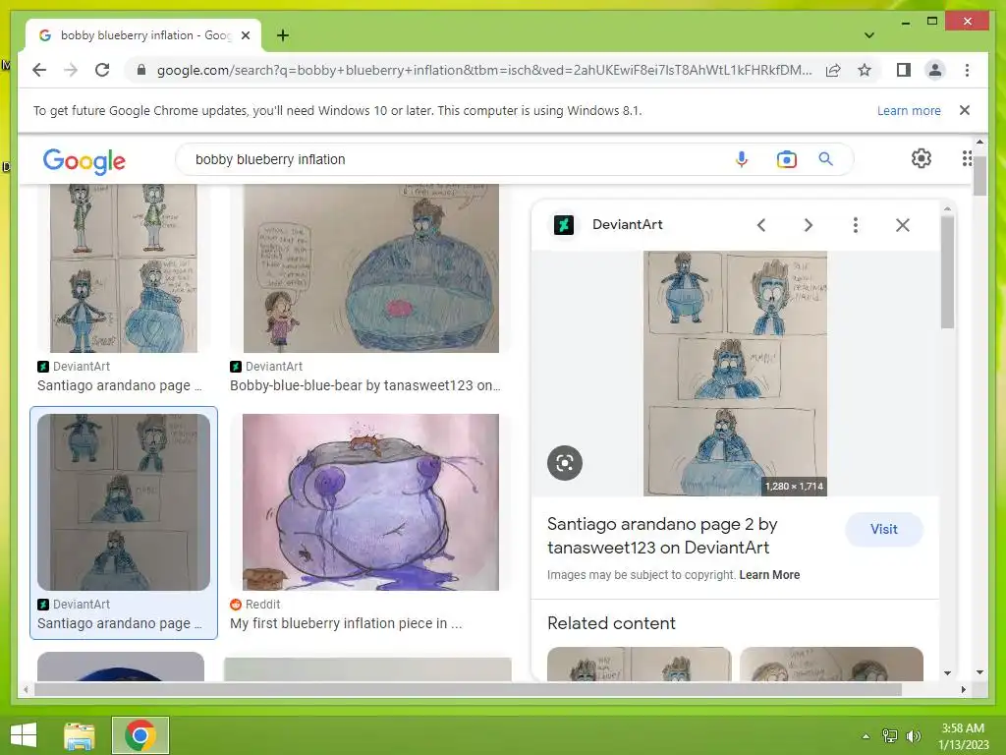Show next image in the preview panel

pos(808,225)
